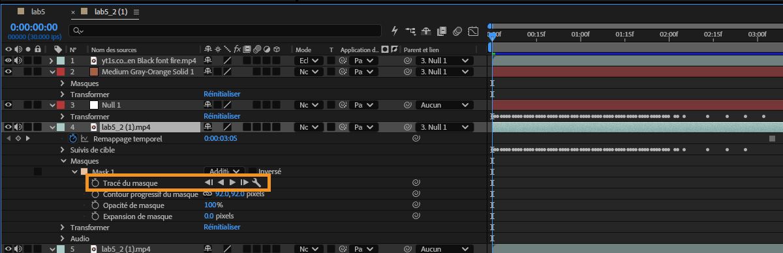
Task: Click mask feather value 92.0,92.0
Action: point(230,194)
